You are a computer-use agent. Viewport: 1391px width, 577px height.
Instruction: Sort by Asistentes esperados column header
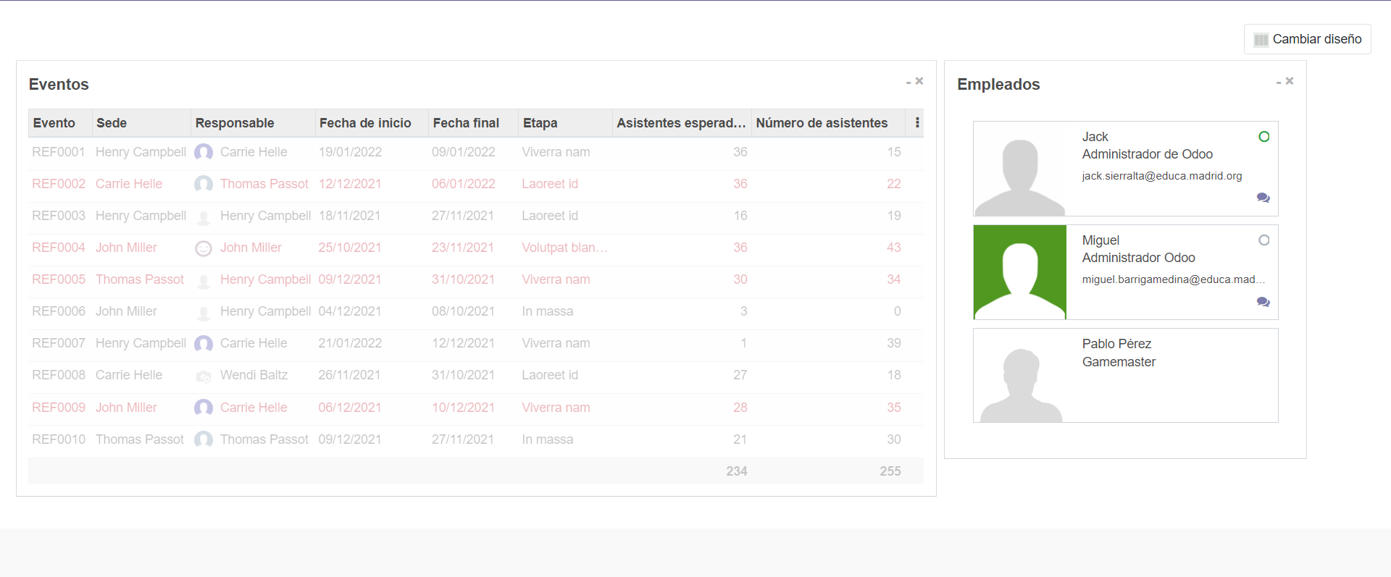[x=681, y=123]
